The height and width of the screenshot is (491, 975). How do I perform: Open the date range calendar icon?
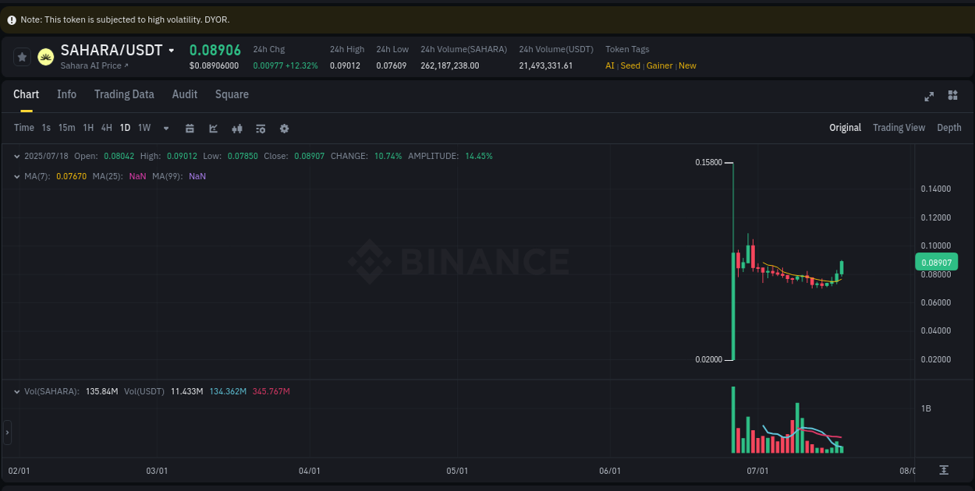[x=190, y=128]
